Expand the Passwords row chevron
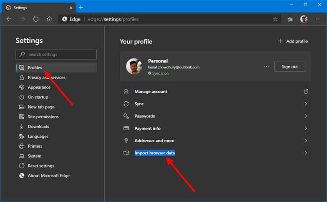 tap(306, 116)
